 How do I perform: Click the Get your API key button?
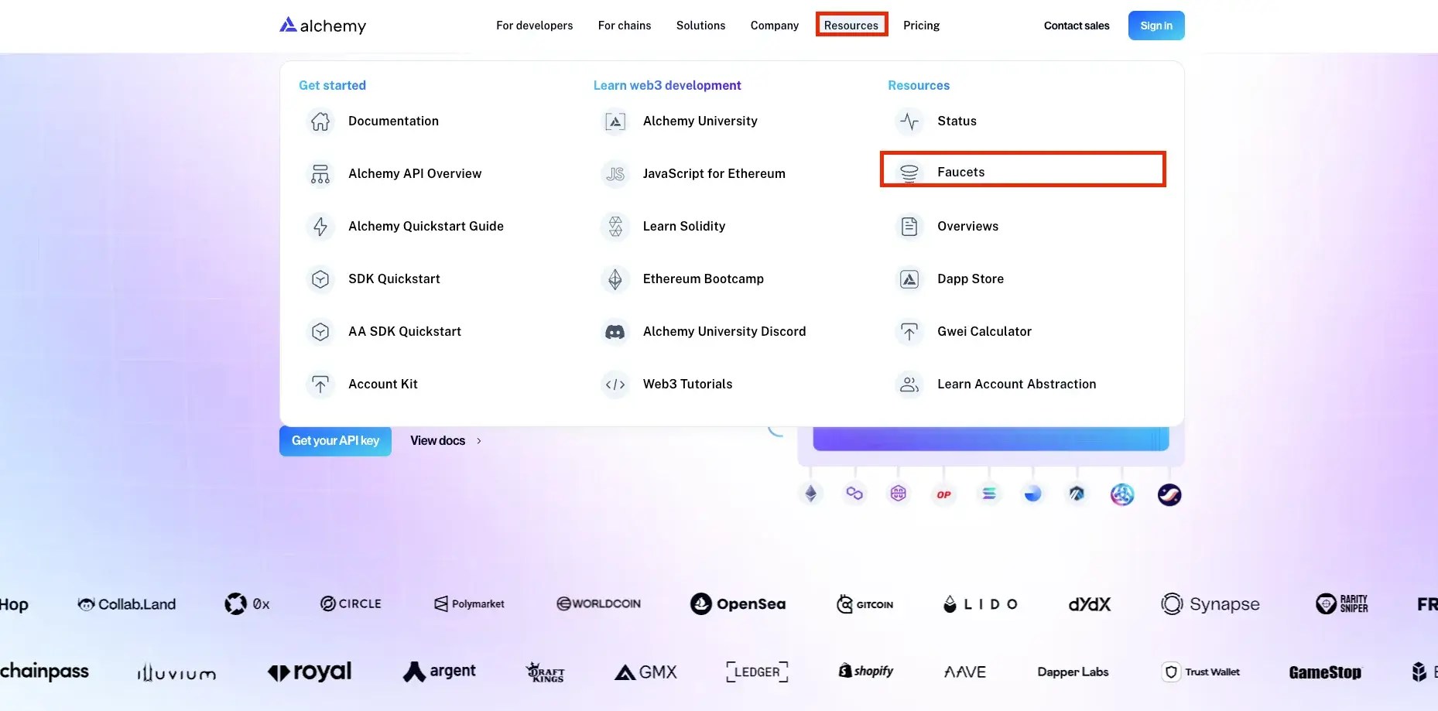tap(334, 440)
